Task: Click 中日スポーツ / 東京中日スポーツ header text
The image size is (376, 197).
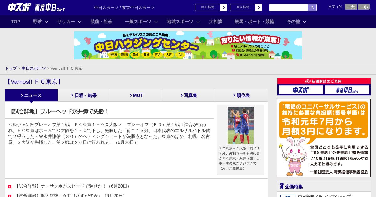Action: 124,8
